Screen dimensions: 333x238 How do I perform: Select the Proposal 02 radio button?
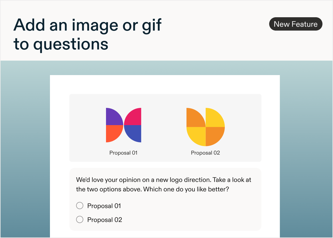[80, 219]
